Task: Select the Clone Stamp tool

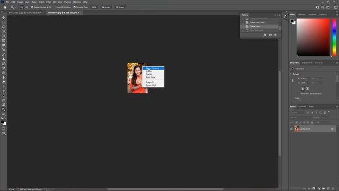Action: tap(4, 59)
